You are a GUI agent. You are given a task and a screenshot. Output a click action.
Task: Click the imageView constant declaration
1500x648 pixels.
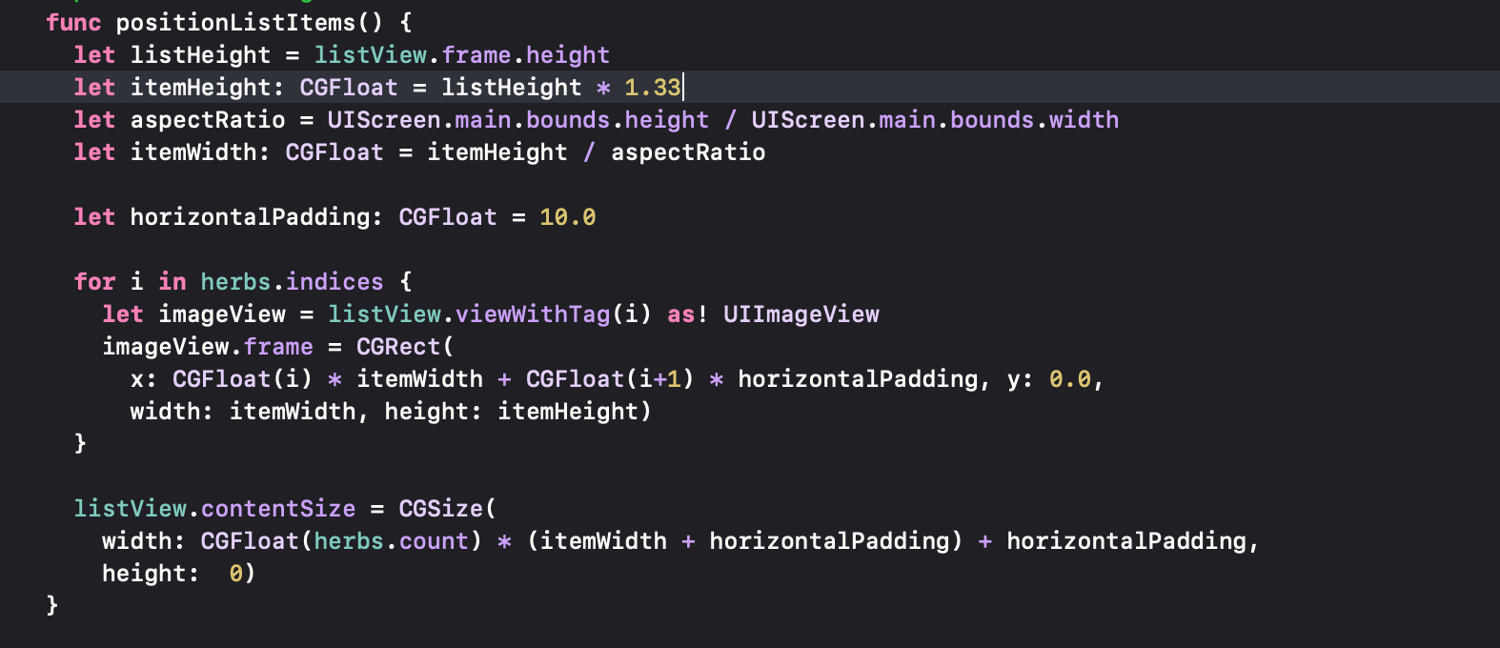tap(222, 314)
